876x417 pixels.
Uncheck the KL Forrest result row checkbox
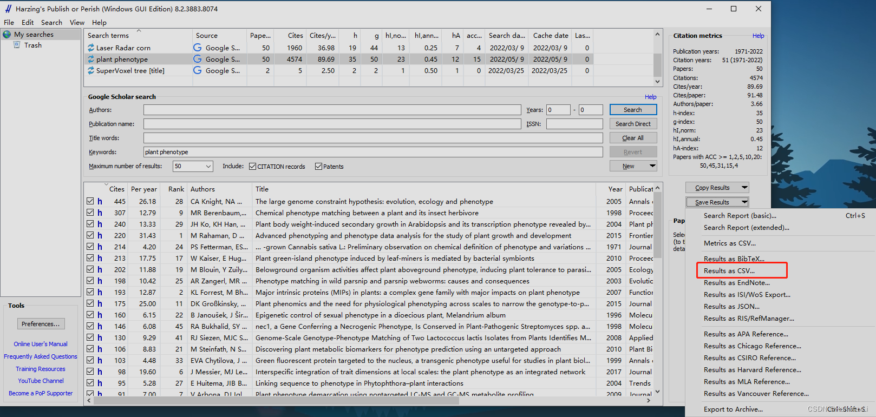[x=90, y=292]
